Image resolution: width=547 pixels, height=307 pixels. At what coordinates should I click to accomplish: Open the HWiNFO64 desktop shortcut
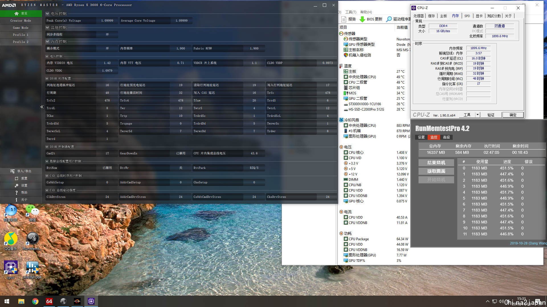point(32,270)
